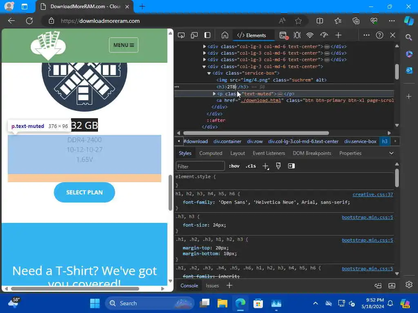Screen dimensions: 418x313
Task: Close DevTools panel with X
Action: [393, 35]
